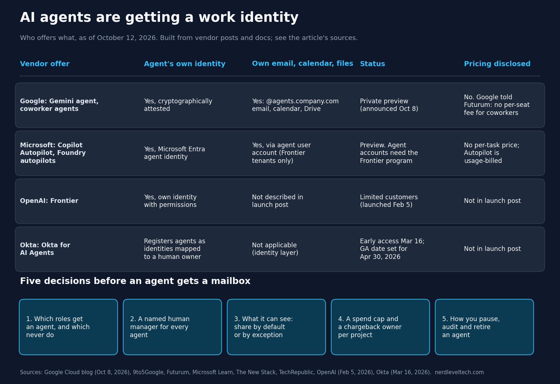Select "Preview. Agent accounts need the Frontier program"
This screenshot has height=384, width=560.
[389, 153]
